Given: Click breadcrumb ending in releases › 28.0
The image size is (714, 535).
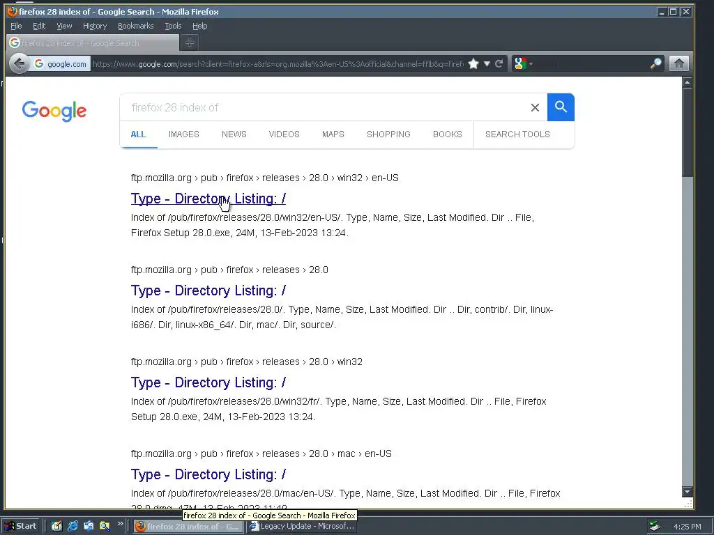Looking at the screenshot, I should coord(229,270).
